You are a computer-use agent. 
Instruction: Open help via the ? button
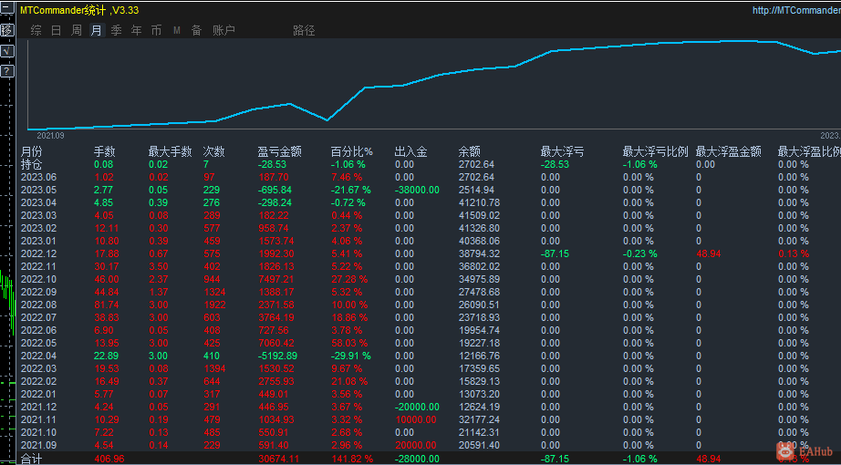pyautogui.click(x=6, y=71)
